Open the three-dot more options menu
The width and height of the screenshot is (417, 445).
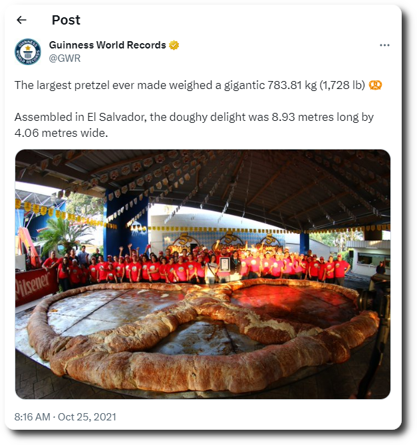tap(384, 45)
